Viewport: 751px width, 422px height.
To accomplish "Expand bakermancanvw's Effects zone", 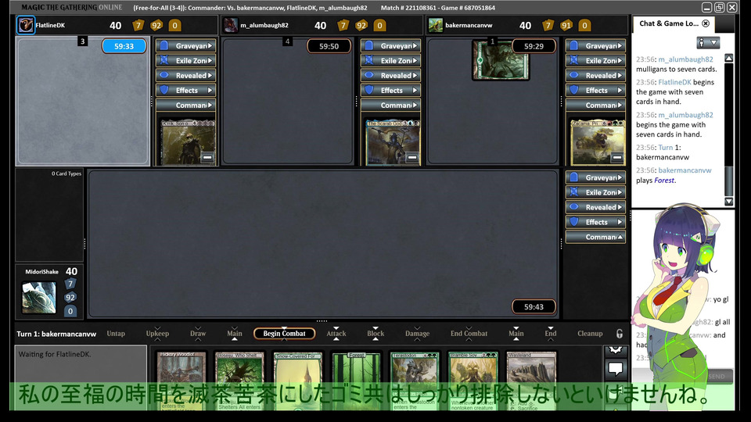I will tap(595, 91).
